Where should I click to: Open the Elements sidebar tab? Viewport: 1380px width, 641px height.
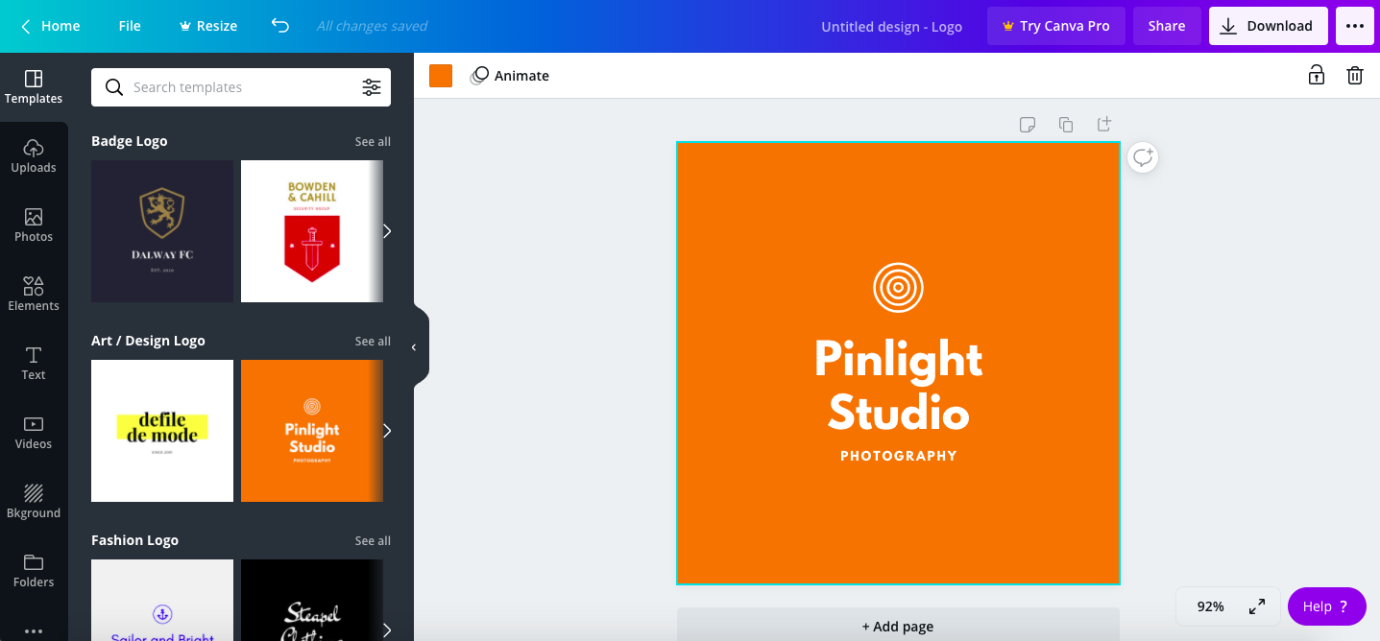(34, 294)
